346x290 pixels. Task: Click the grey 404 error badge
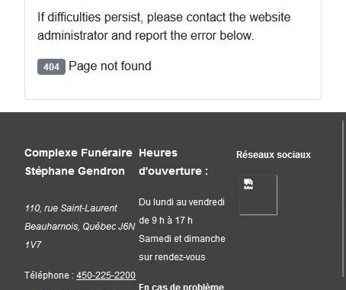51,66
